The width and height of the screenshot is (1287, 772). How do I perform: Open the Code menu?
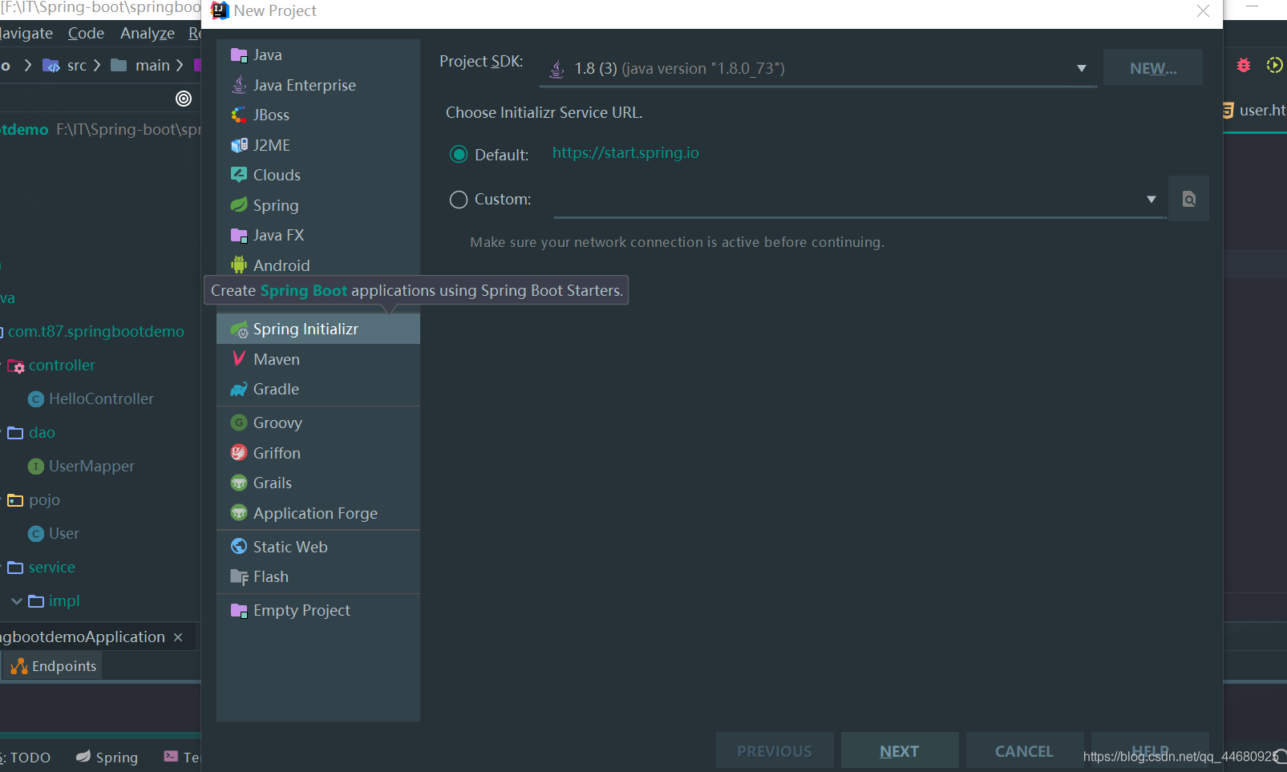[86, 33]
